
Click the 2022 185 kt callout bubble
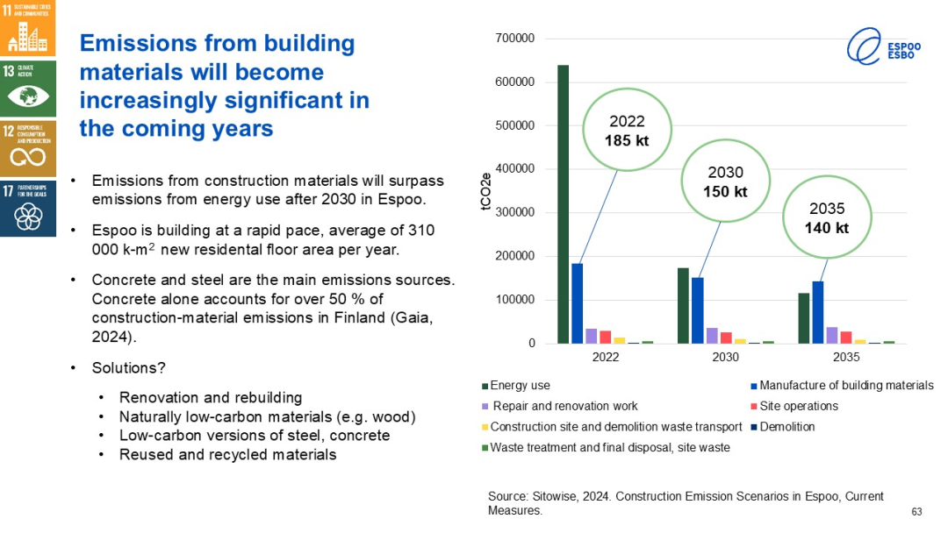626,130
